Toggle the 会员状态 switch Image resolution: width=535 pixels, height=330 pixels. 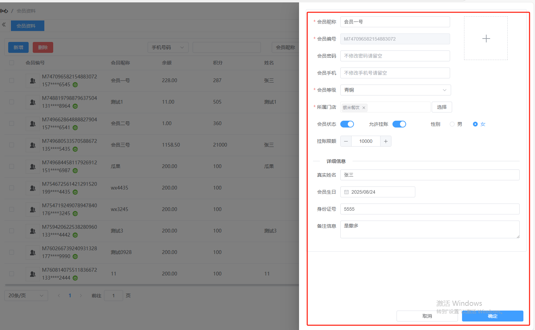pyautogui.click(x=347, y=124)
